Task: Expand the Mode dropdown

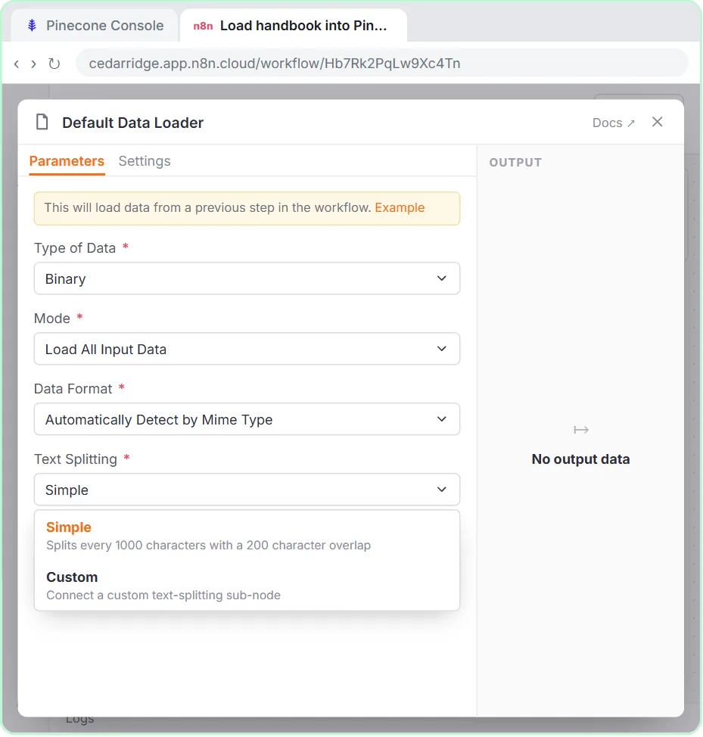Action: (247, 349)
